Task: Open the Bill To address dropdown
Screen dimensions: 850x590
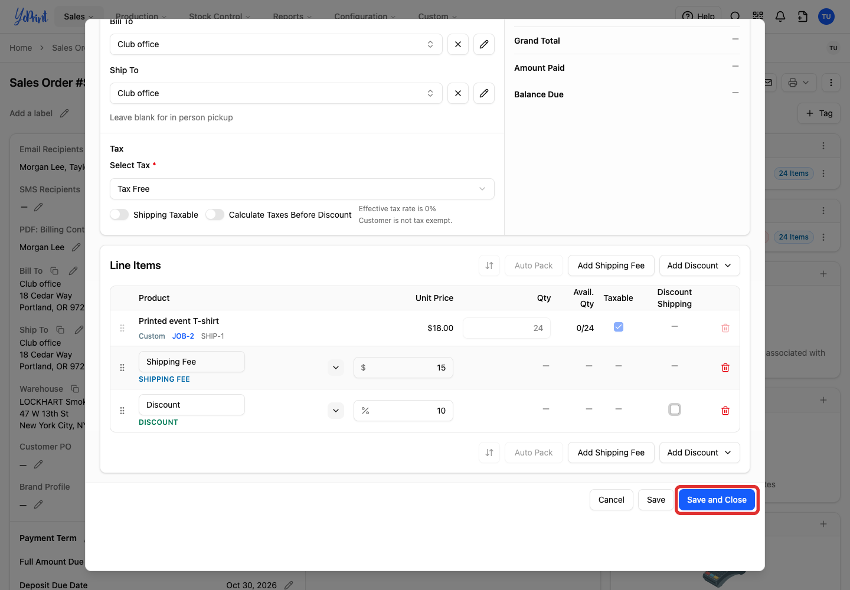Action: pyautogui.click(x=276, y=44)
